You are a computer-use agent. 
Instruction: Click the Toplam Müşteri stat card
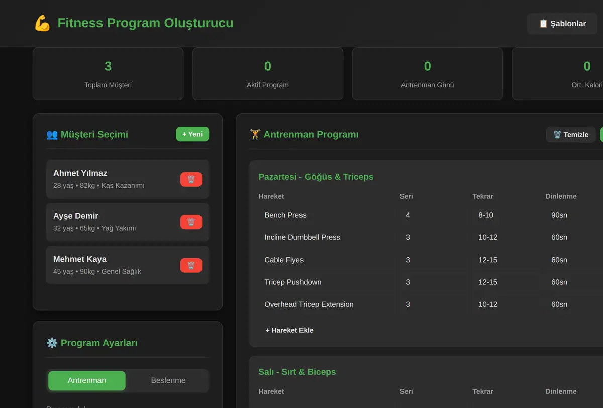tap(108, 73)
